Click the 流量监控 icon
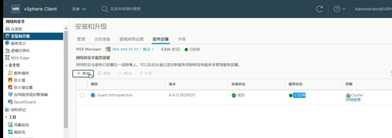The width and height of the screenshot is (392, 138). pos(10,125)
